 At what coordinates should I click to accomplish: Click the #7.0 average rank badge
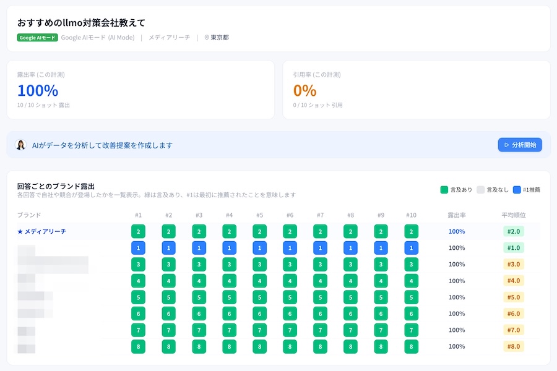tap(514, 330)
